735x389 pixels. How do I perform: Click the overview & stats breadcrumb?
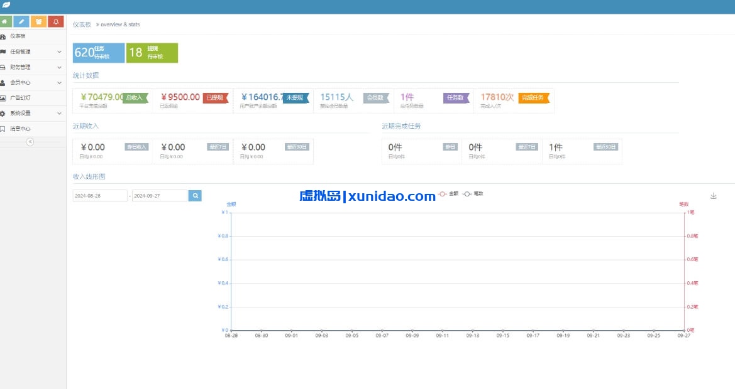(x=120, y=23)
